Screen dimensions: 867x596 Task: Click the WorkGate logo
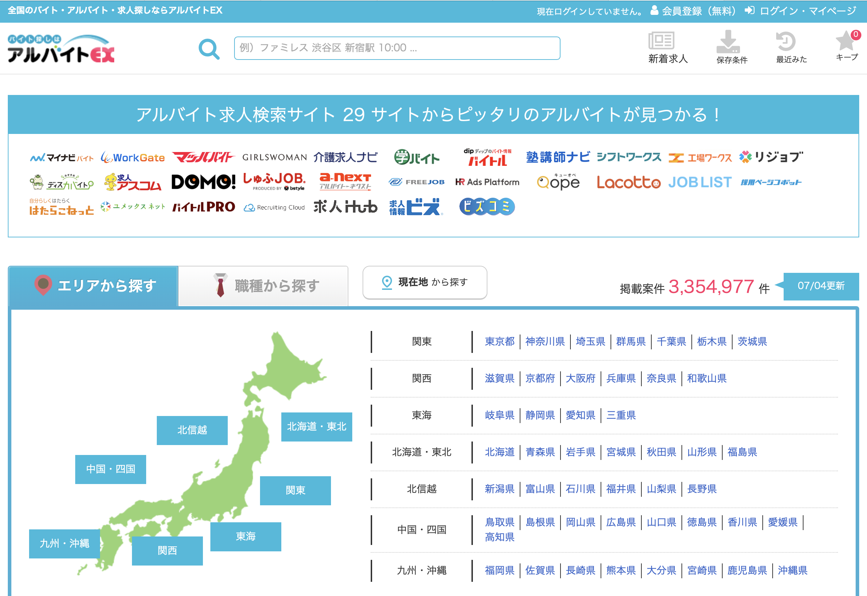133,158
